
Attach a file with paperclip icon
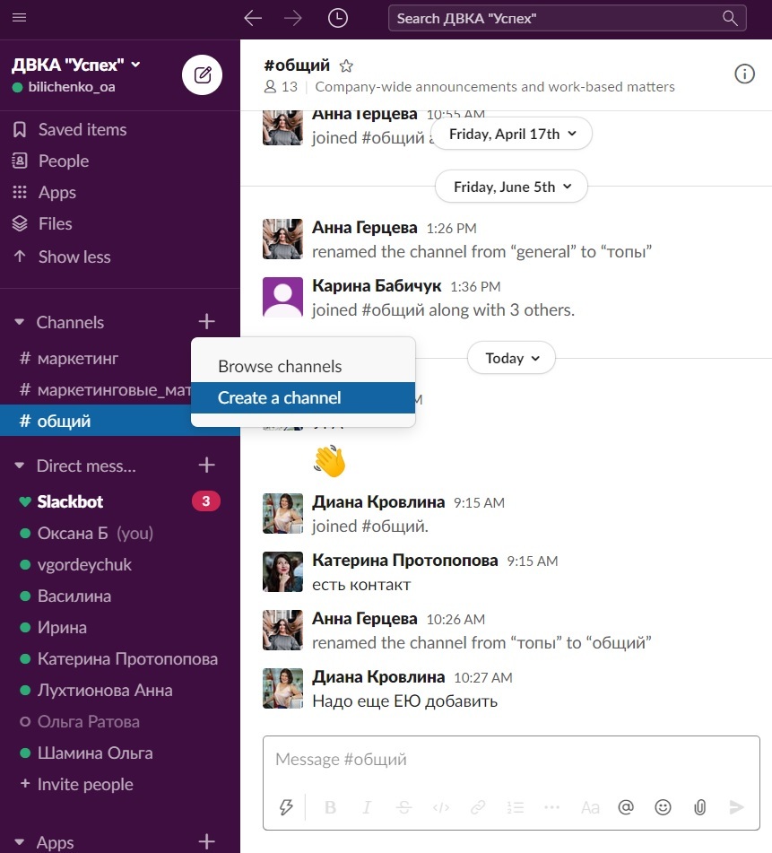(699, 807)
